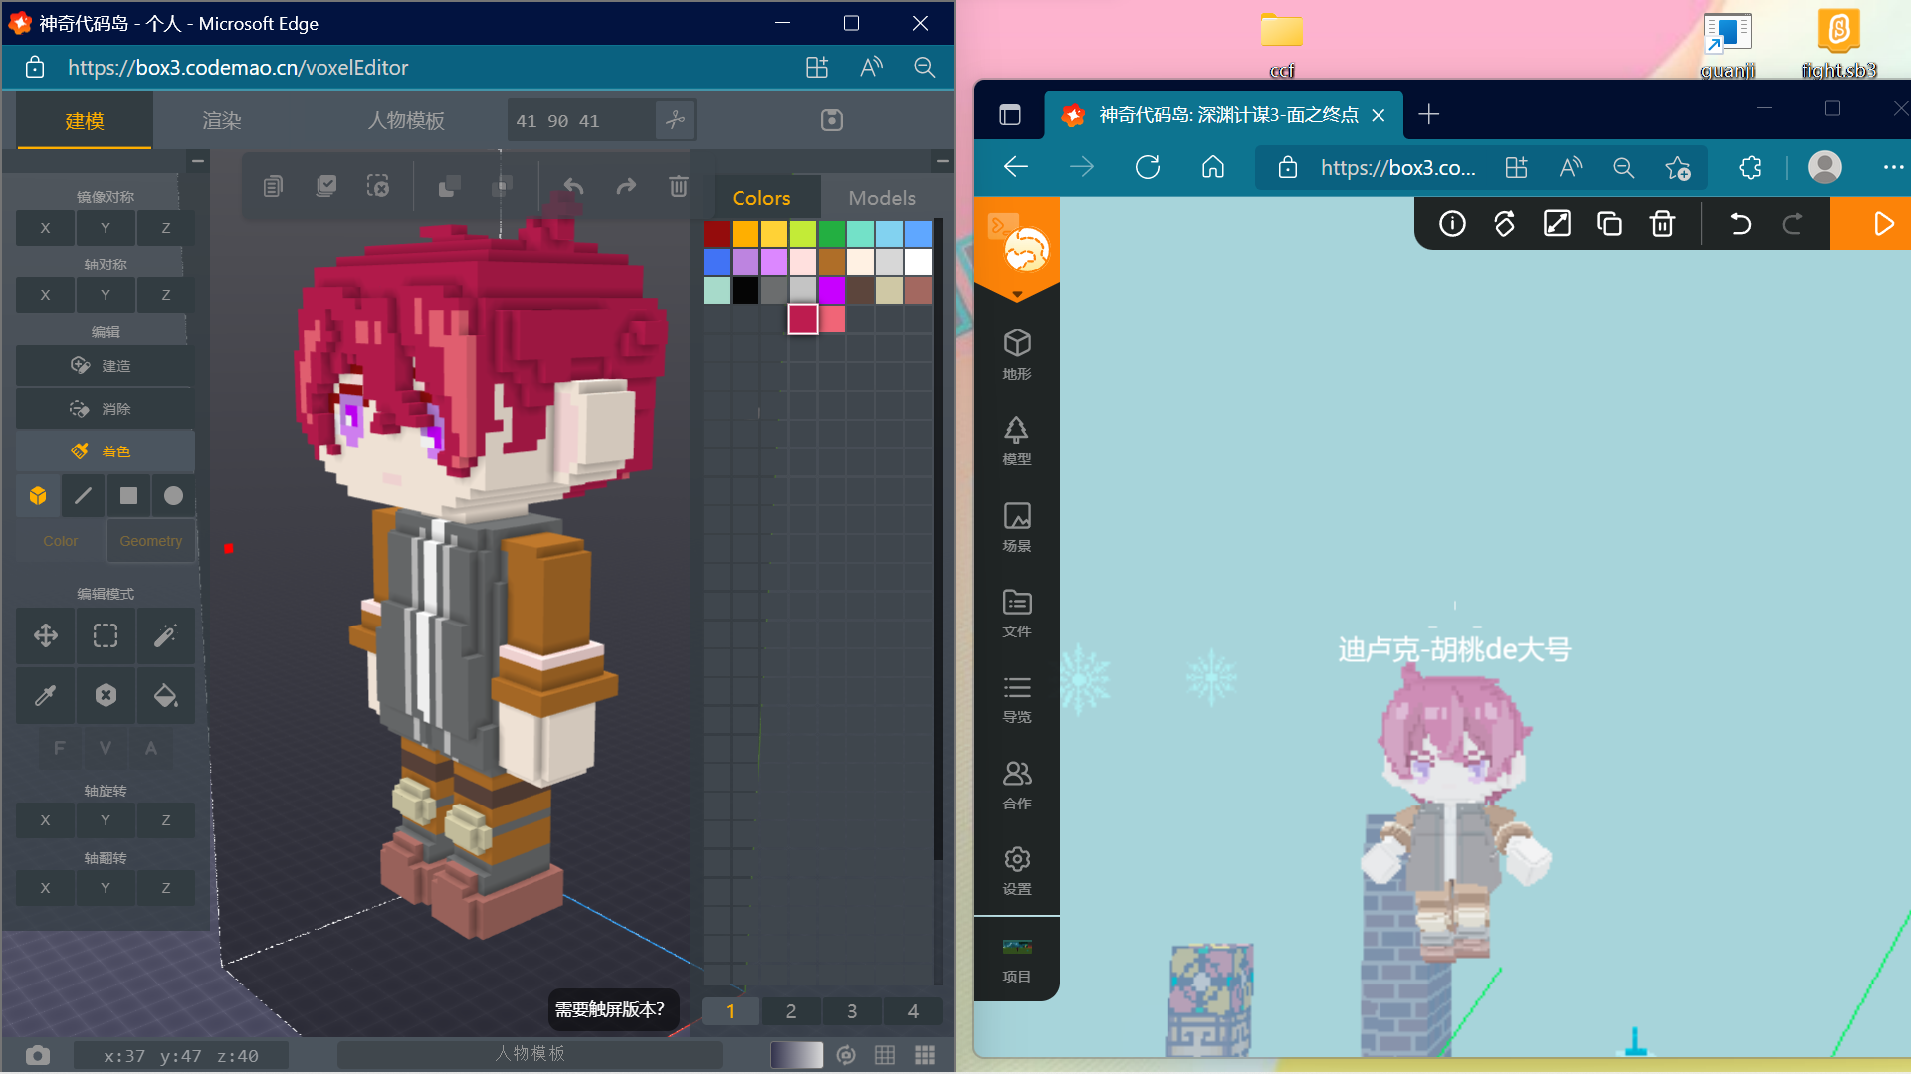
Task: Open 地形 terrain panel in right sidebar
Action: [x=1017, y=355]
